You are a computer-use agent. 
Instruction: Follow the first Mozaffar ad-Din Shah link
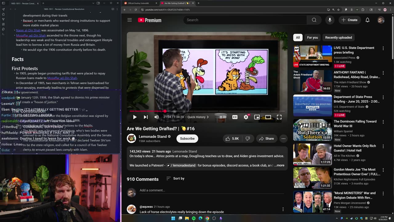[x=31, y=35]
